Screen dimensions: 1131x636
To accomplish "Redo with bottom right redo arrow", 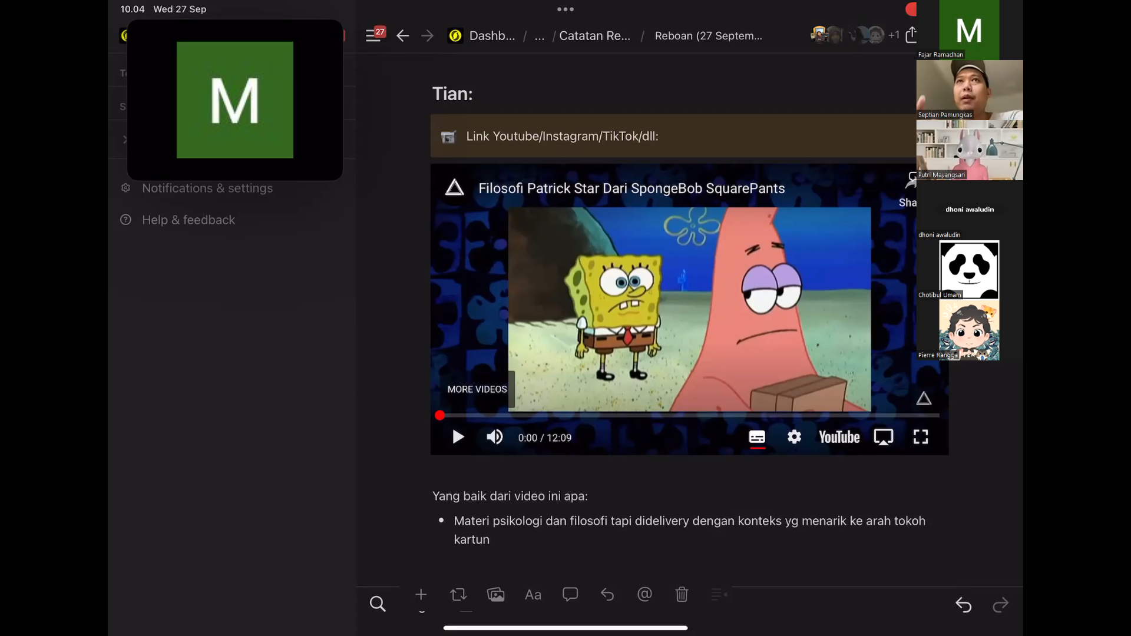I will (x=1001, y=605).
